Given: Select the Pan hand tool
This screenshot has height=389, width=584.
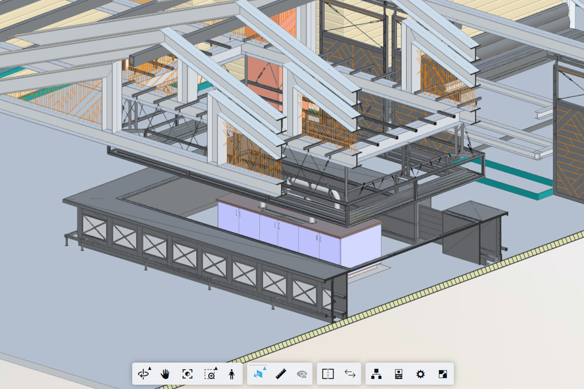Looking at the screenshot, I should [x=166, y=374].
